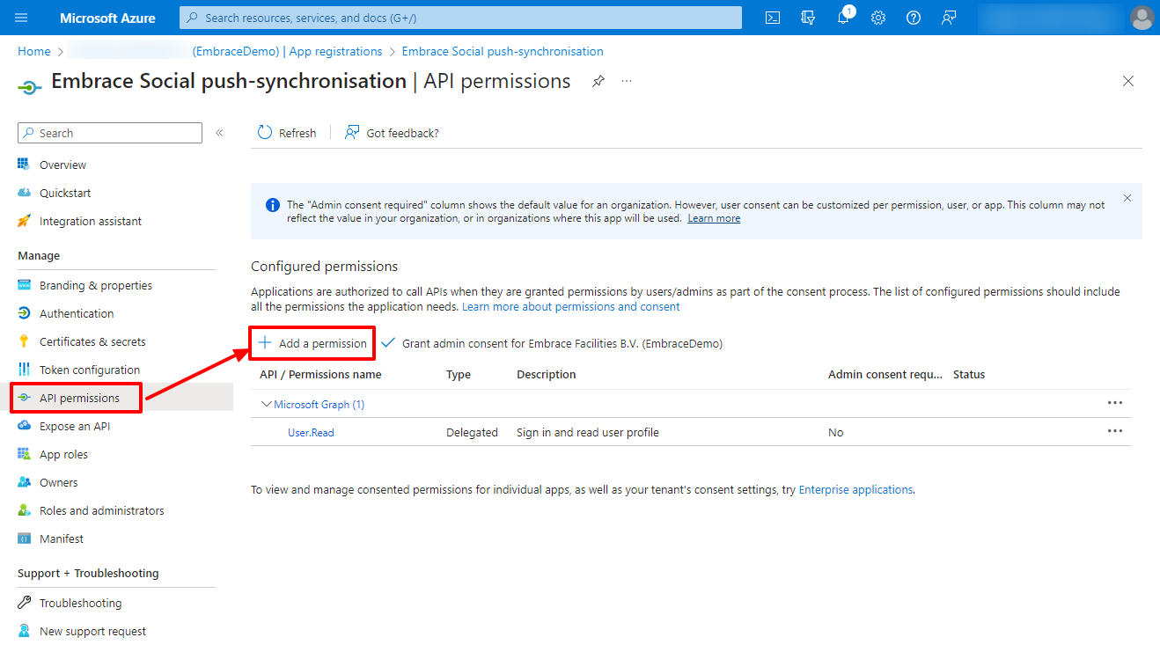Open Troubleshooting under Support

tap(80, 603)
